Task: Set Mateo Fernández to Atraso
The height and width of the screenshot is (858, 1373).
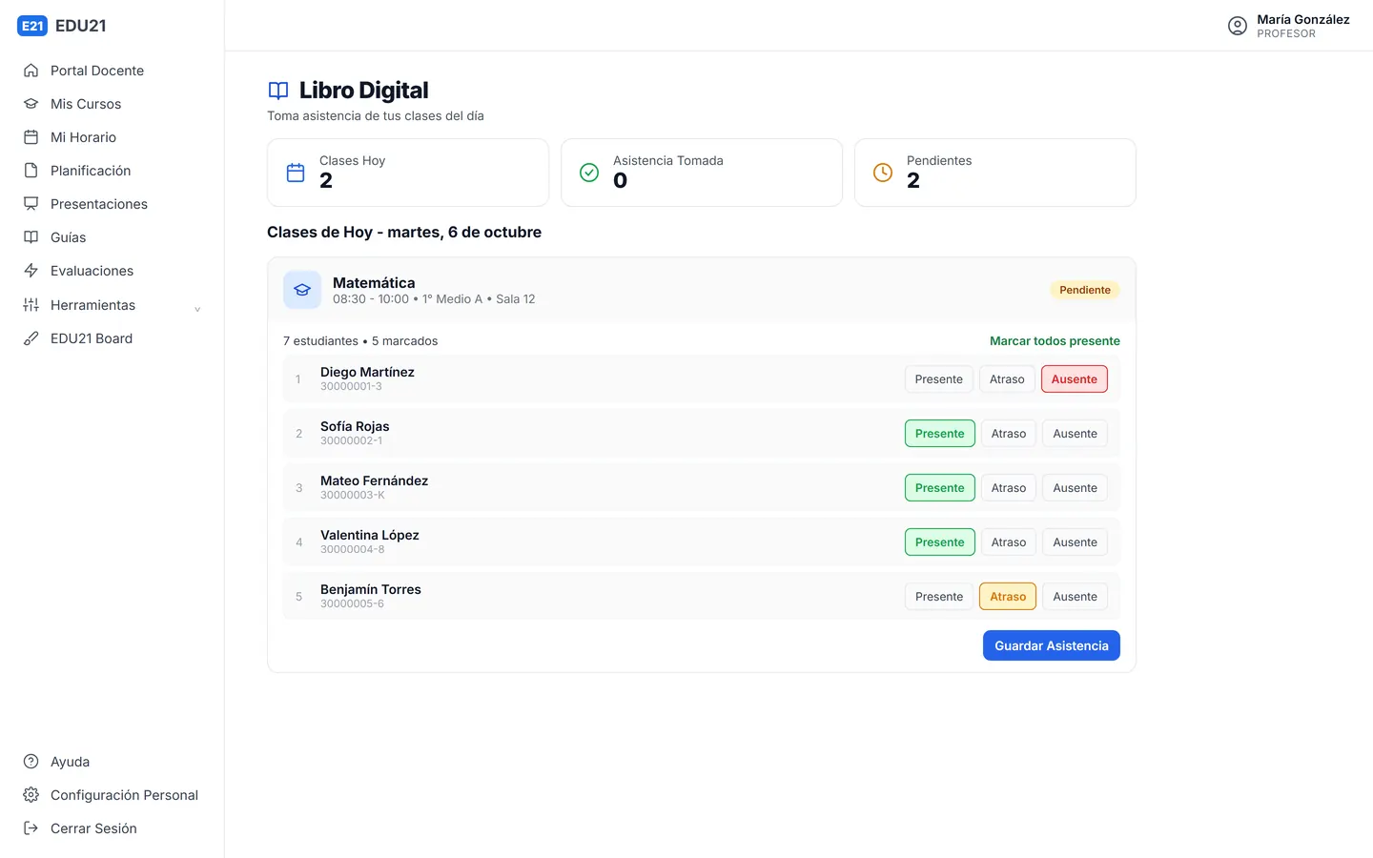Action: coord(1009,488)
